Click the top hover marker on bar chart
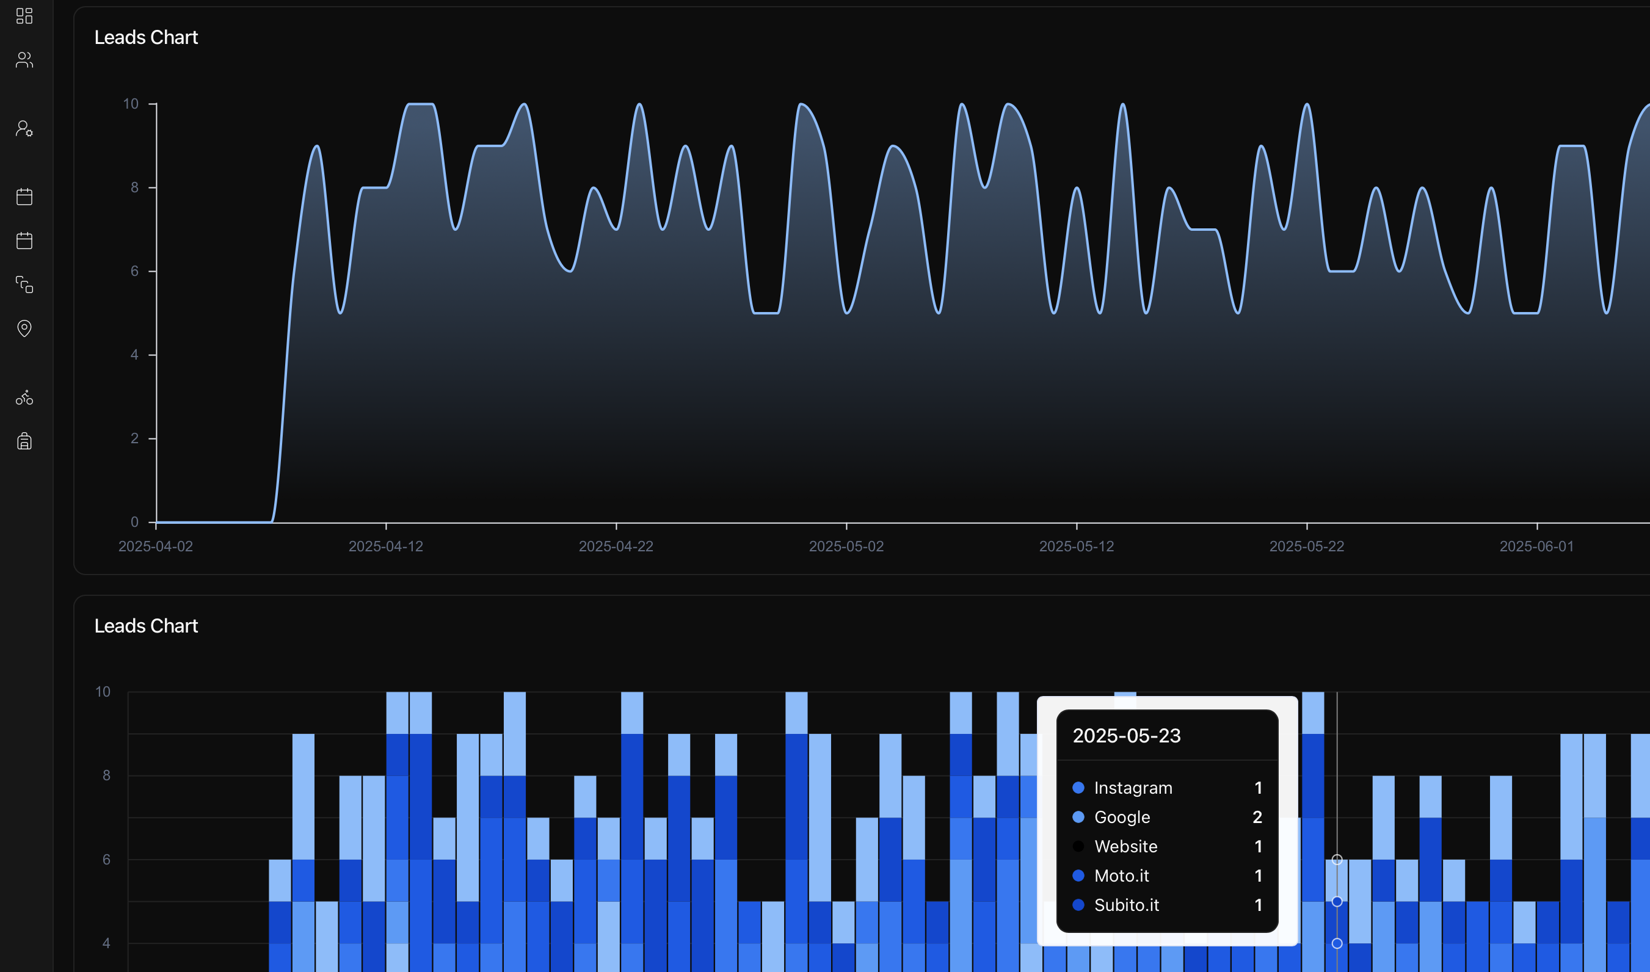1650x972 pixels. pos(1337,859)
